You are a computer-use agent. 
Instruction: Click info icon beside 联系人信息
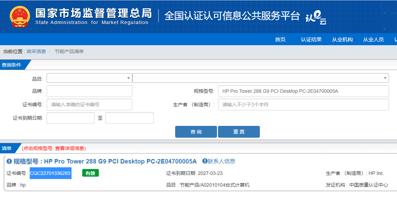point(205,161)
